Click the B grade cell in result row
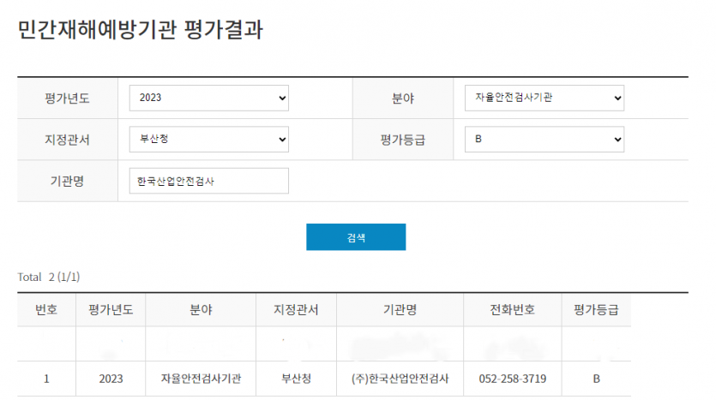 click(x=596, y=379)
